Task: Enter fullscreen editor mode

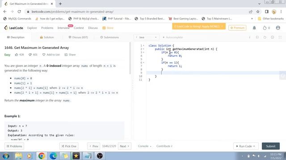Action: (x=280, y=37)
